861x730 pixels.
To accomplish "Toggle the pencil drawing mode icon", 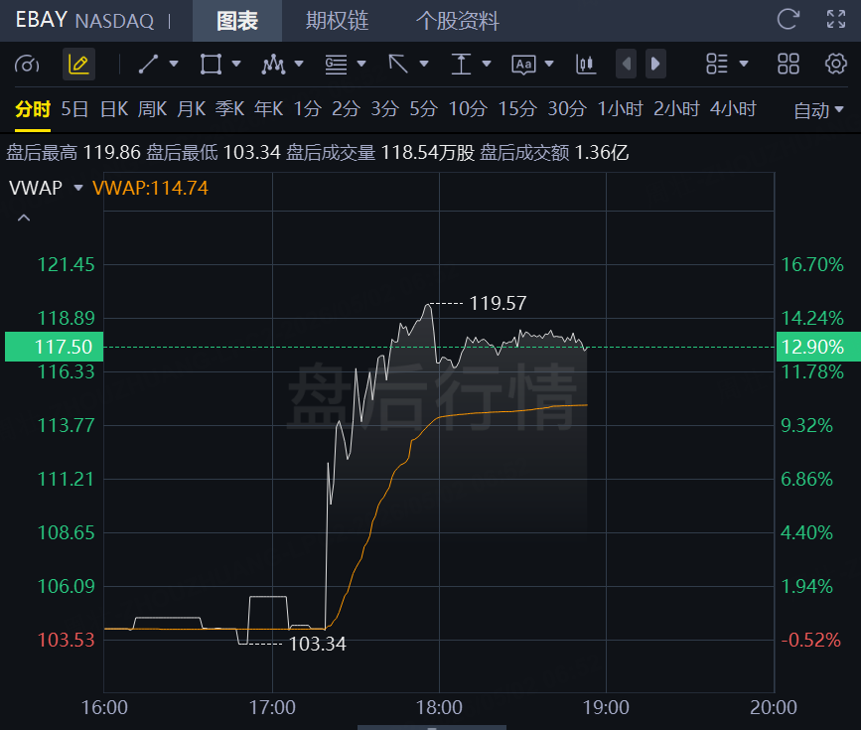I will [x=78, y=65].
